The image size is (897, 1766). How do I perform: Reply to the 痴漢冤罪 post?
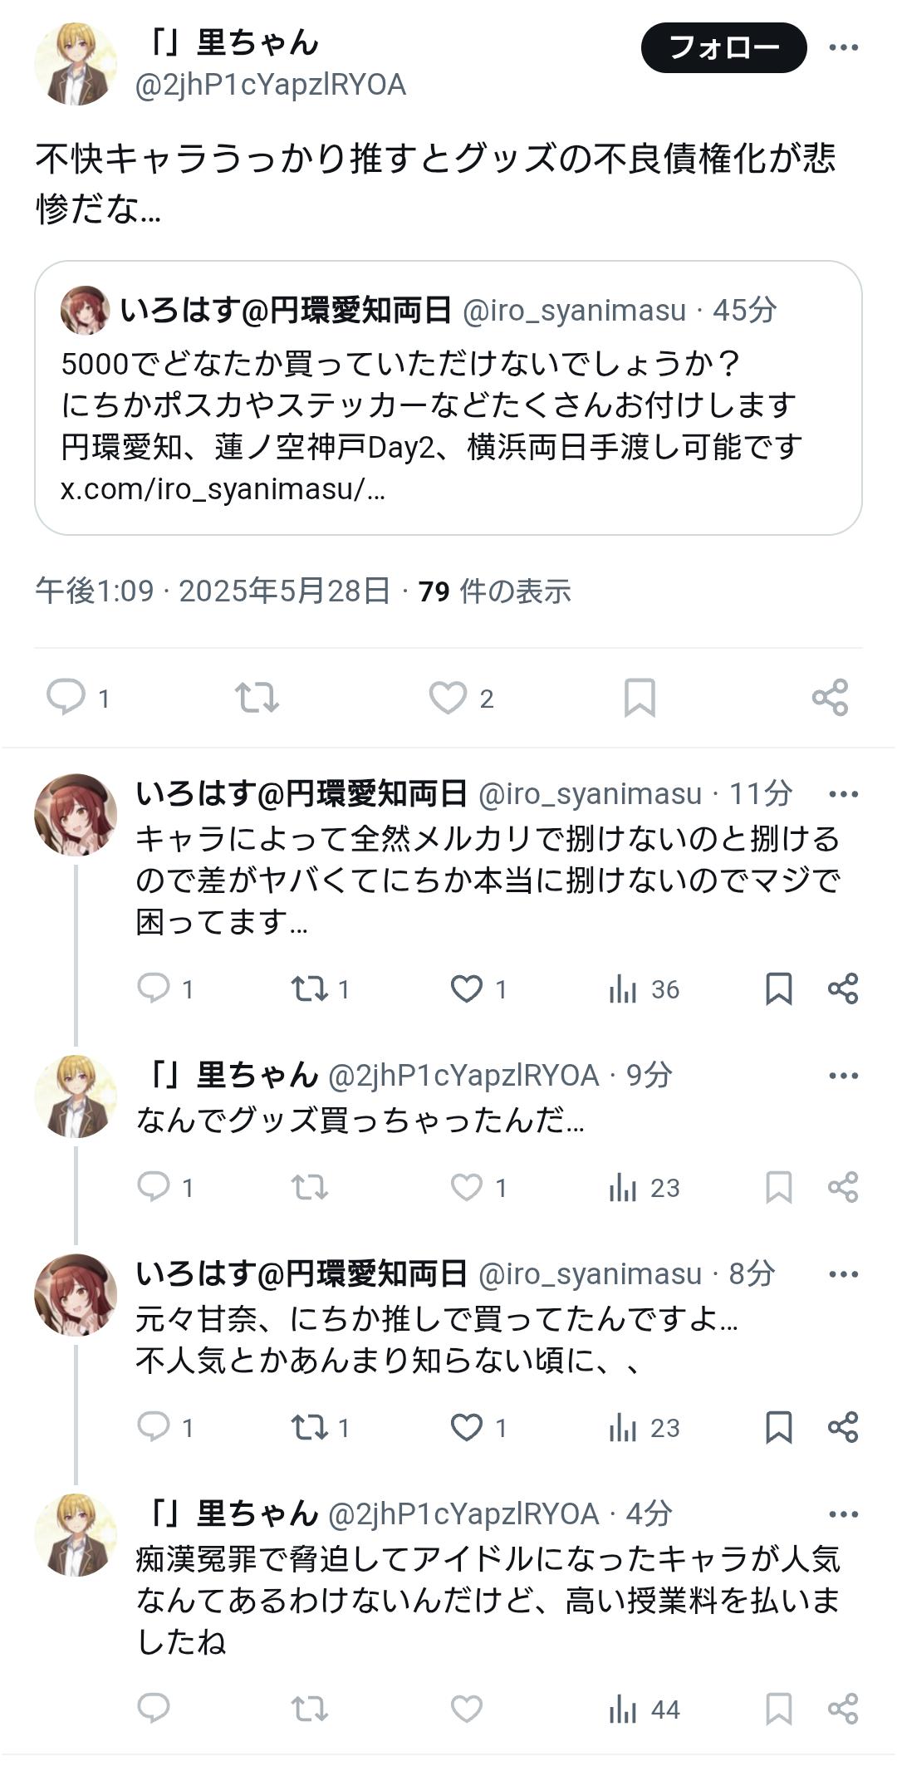click(154, 1709)
